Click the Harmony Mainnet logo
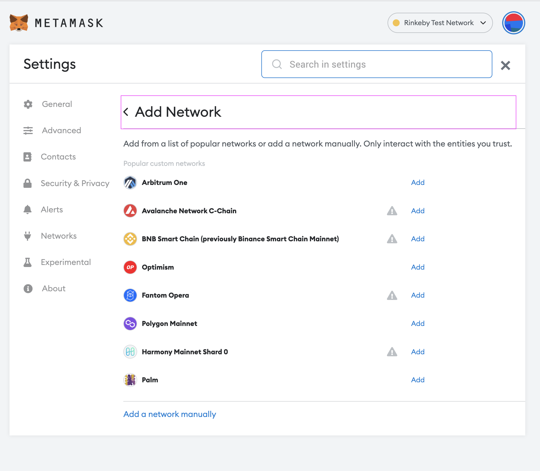The height and width of the screenshot is (471, 540). pyautogui.click(x=130, y=352)
